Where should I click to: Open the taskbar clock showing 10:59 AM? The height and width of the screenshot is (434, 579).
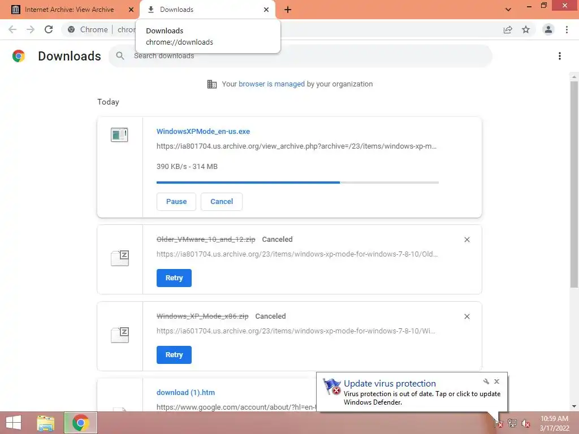click(x=554, y=423)
